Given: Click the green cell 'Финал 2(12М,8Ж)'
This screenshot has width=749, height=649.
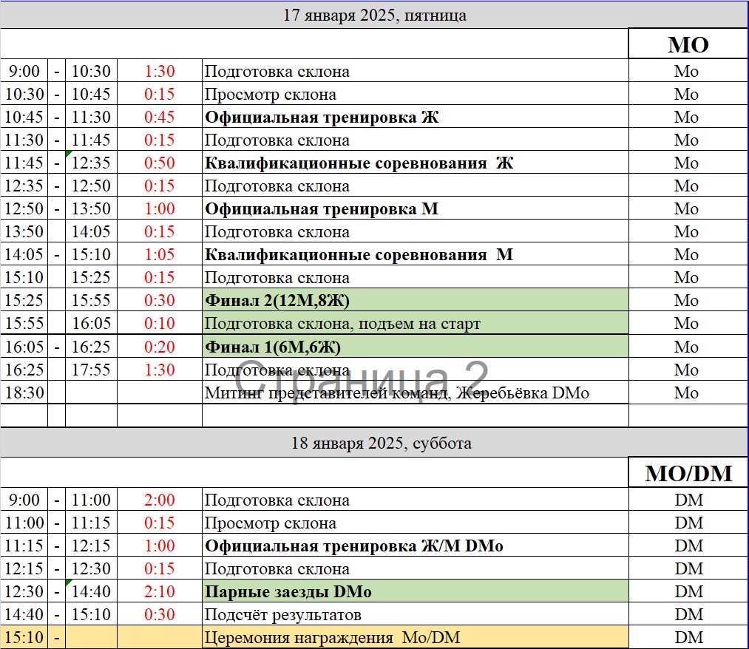Looking at the screenshot, I should [415, 300].
